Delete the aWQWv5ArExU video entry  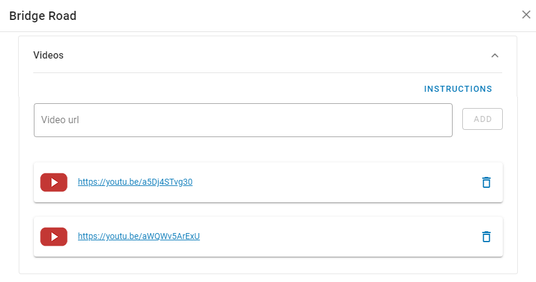pyautogui.click(x=486, y=237)
